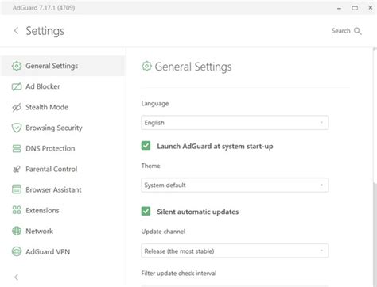Open the Extensions settings section
This screenshot has height=287, width=377.
point(63,210)
